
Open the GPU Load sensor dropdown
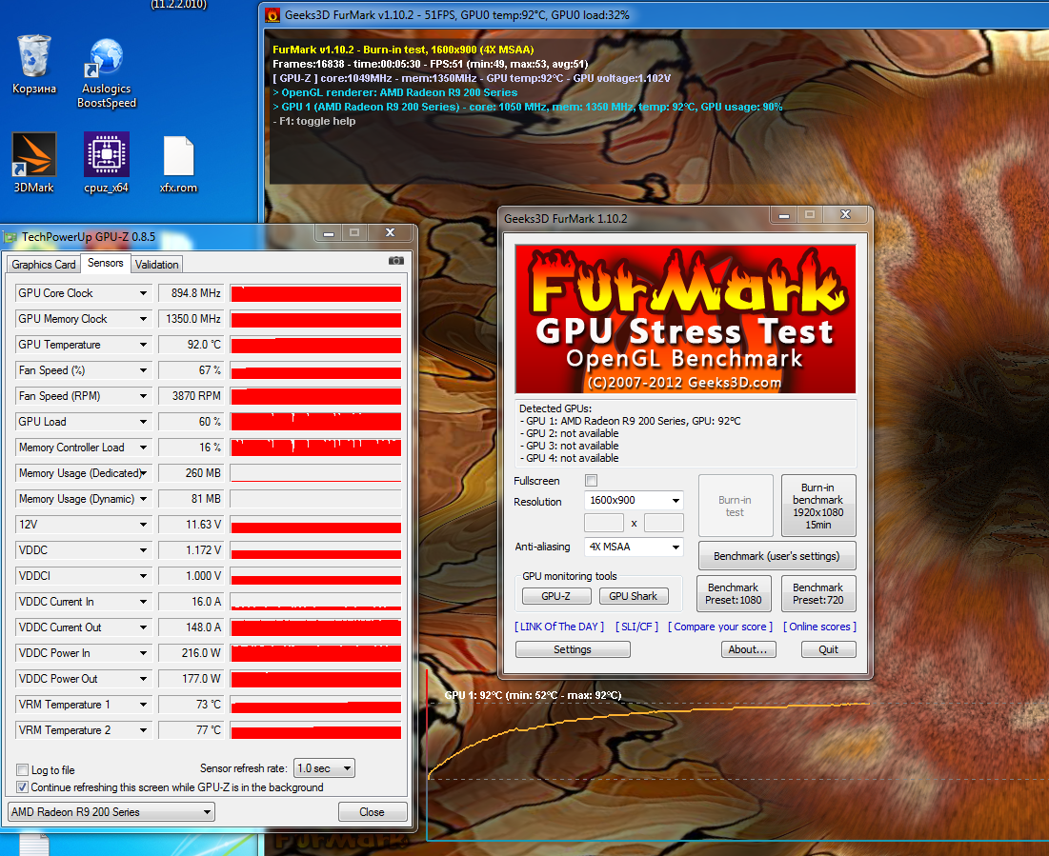click(143, 422)
